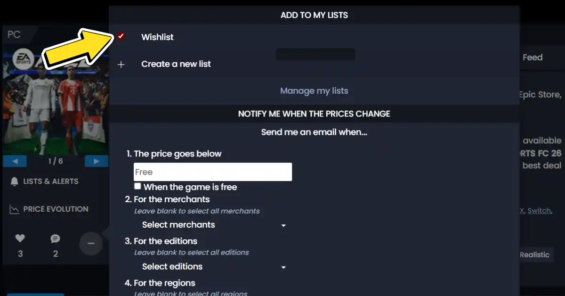Go to next screenshot with right arrow
565x296 pixels.
(96, 161)
